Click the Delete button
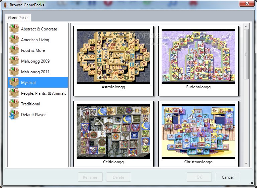The width and height of the screenshot is (257, 188). [x=118, y=177]
